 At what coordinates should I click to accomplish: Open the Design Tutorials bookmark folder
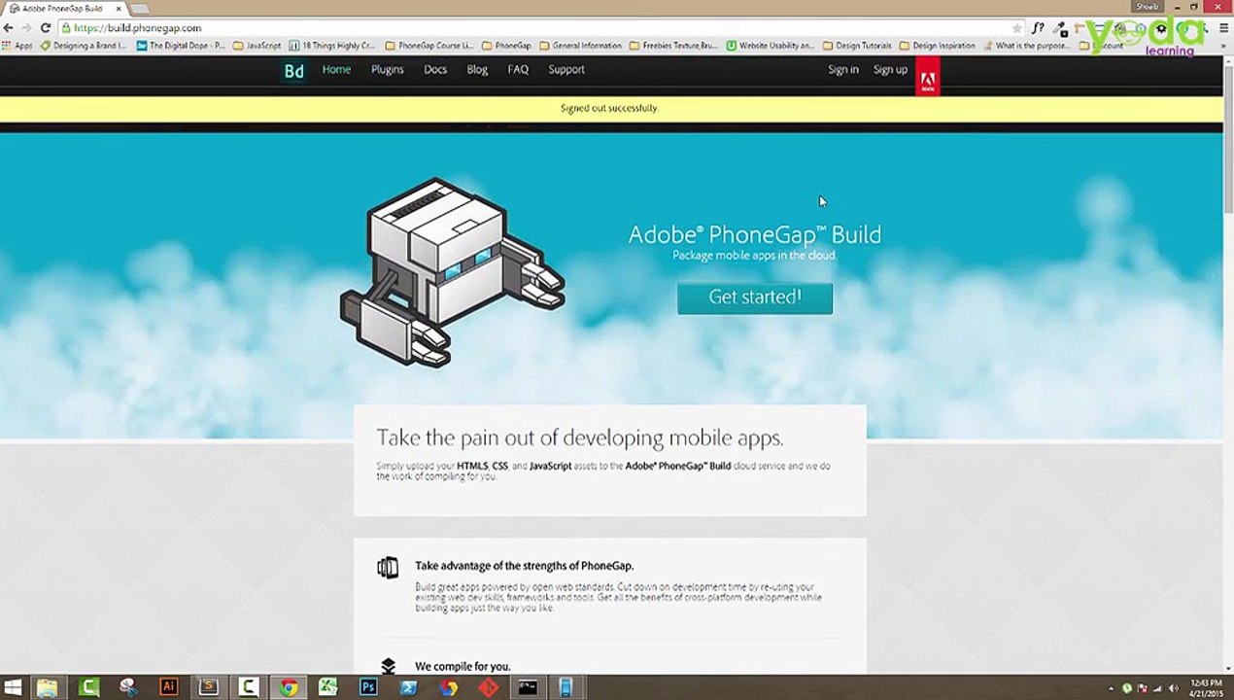pyautogui.click(x=857, y=46)
